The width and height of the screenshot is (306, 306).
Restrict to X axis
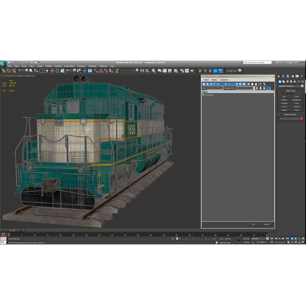point(200,71)
